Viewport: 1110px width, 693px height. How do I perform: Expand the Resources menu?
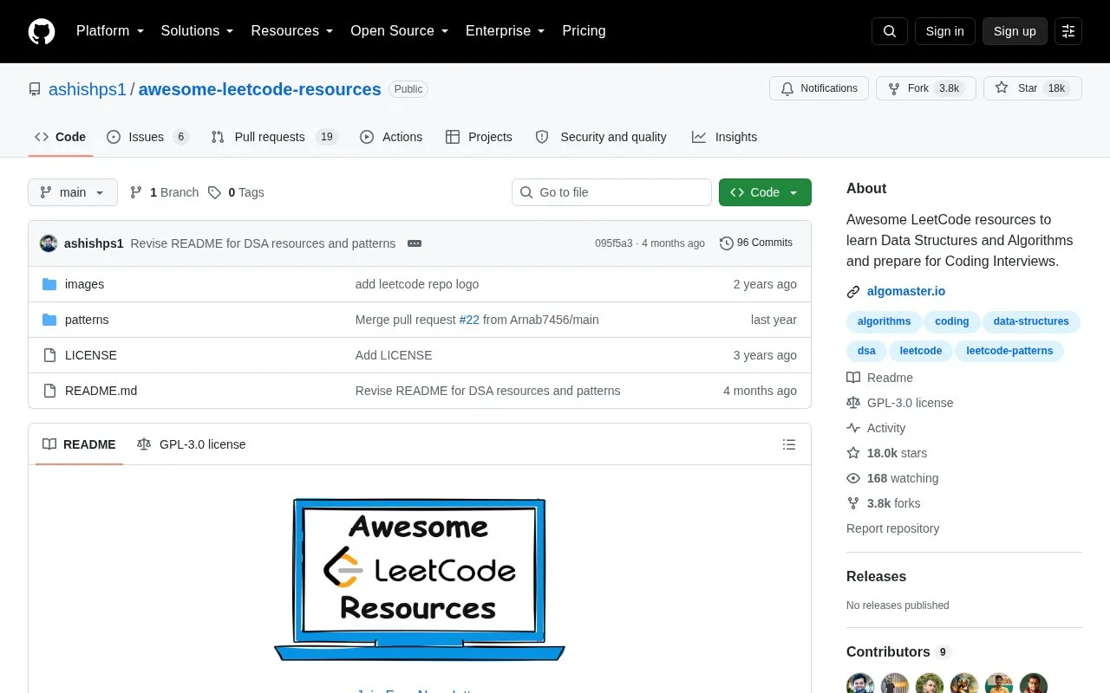pyautogui.click(x=292, y=31)
